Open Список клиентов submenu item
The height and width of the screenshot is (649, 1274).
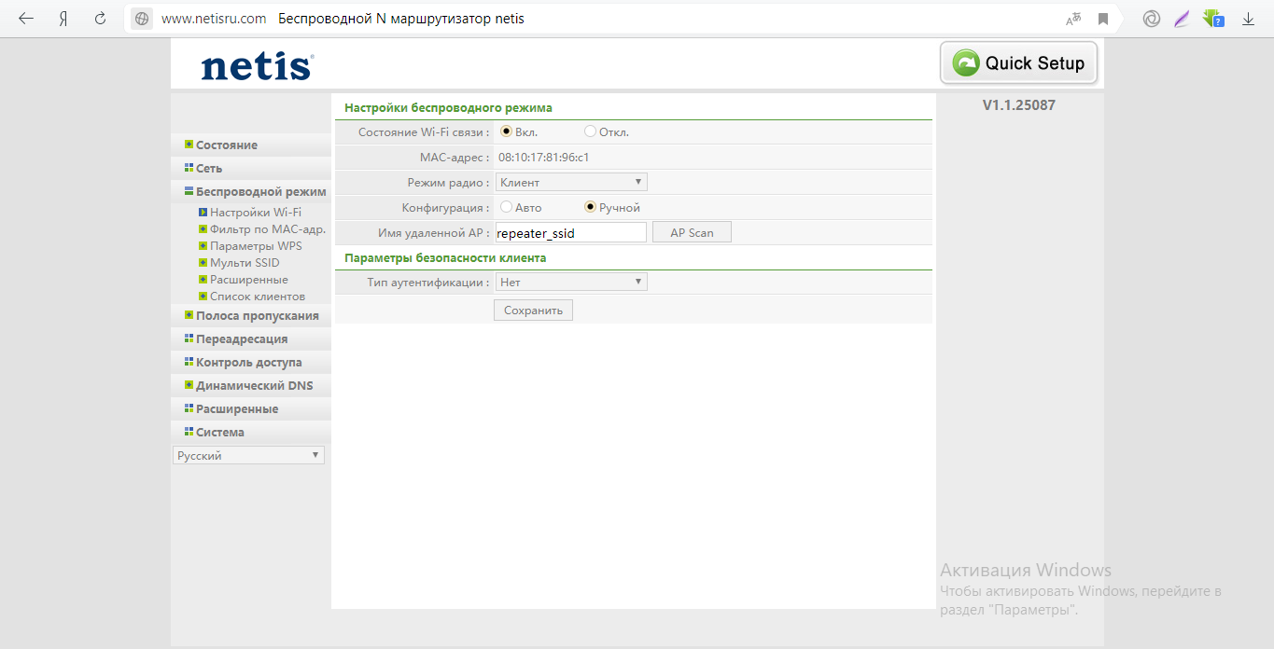(258, 297)
